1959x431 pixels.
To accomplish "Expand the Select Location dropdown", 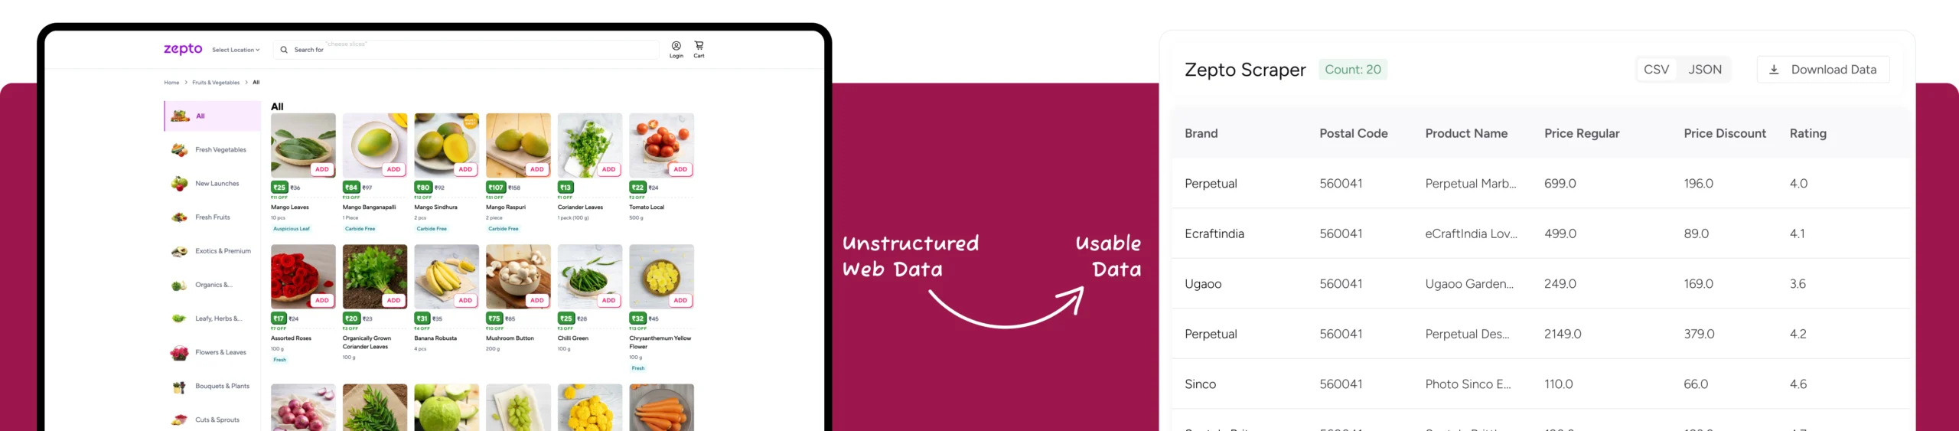I will (x=236, y=50).
